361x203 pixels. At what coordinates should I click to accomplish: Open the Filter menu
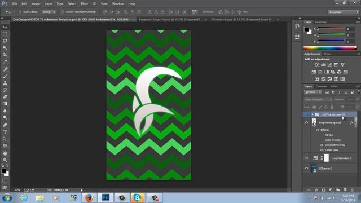(84, 4)
